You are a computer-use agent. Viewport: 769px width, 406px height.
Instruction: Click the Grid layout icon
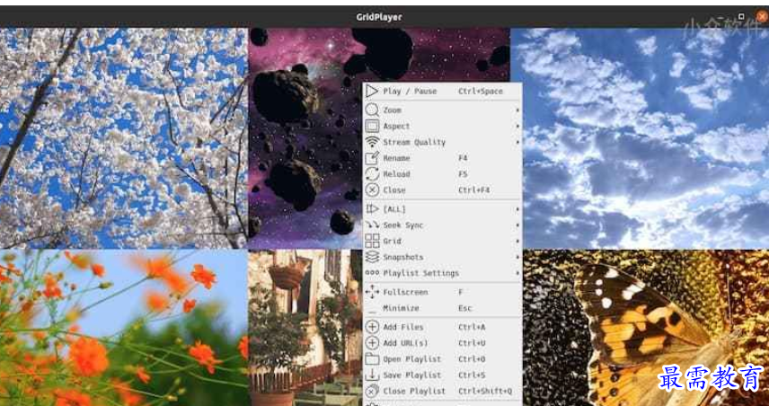(x=372, y=242)
